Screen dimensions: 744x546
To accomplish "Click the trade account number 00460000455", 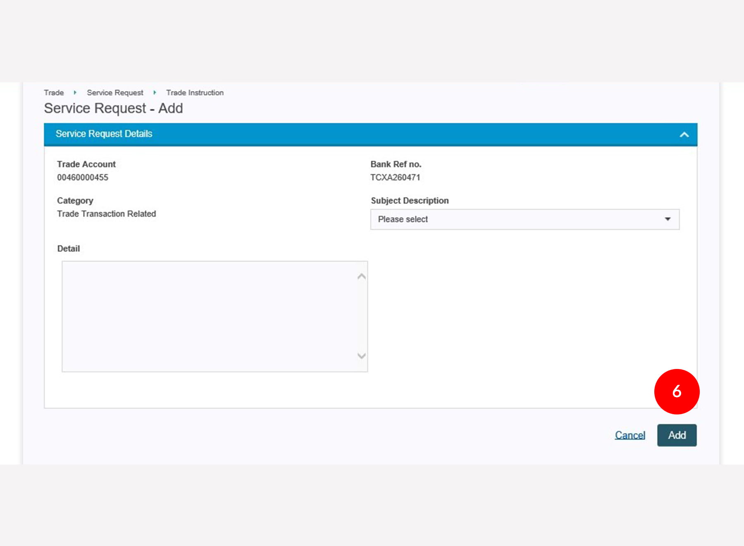I will pos(83,177).
